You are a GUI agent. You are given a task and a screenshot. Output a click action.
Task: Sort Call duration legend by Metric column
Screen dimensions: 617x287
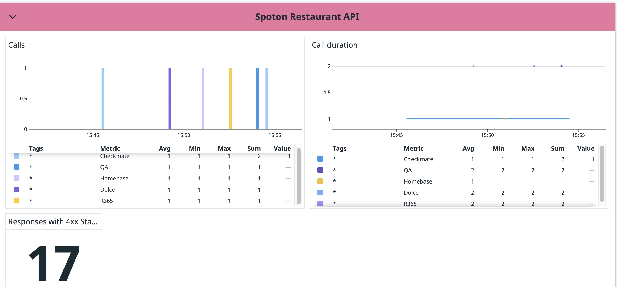pyautogui.click(x=414, y=148)
